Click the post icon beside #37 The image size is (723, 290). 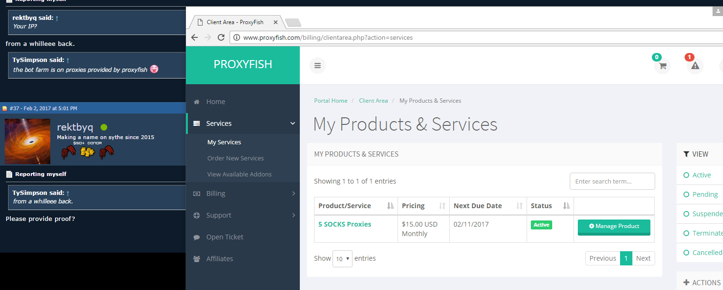click(5, 108)
